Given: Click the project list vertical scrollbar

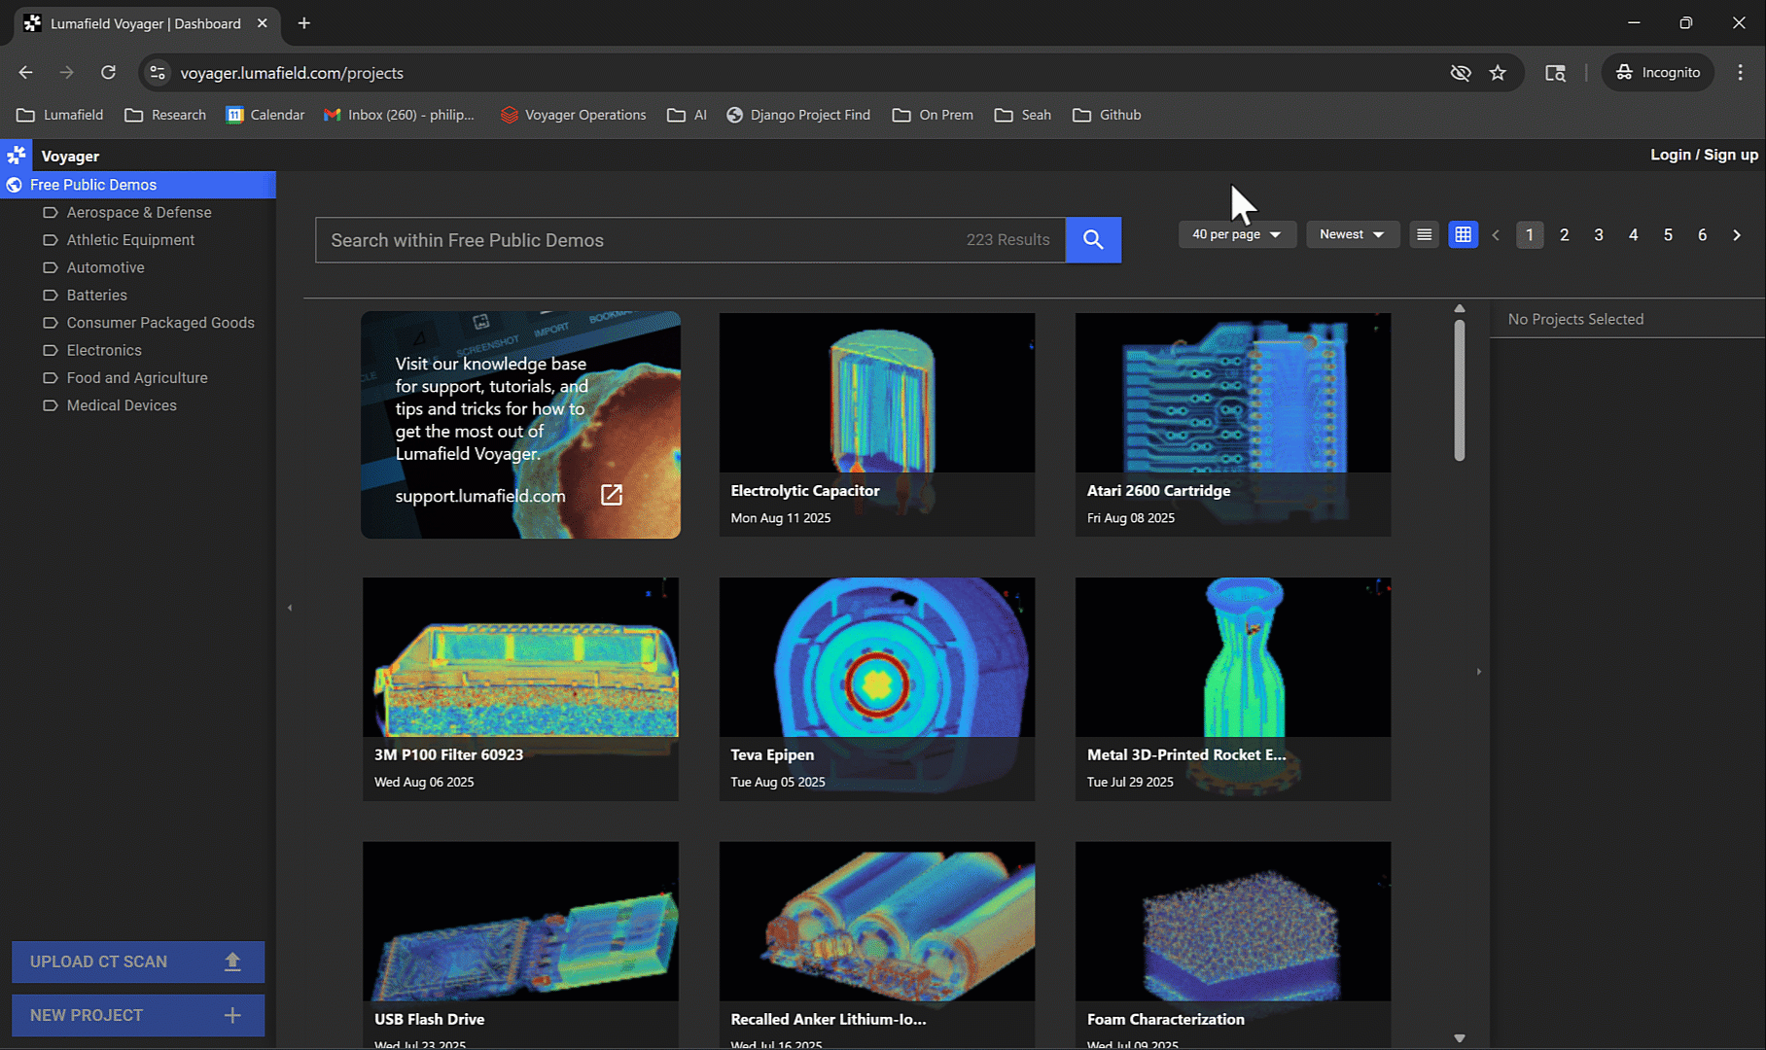Looking at the screenshot, I should [1459, 389].
